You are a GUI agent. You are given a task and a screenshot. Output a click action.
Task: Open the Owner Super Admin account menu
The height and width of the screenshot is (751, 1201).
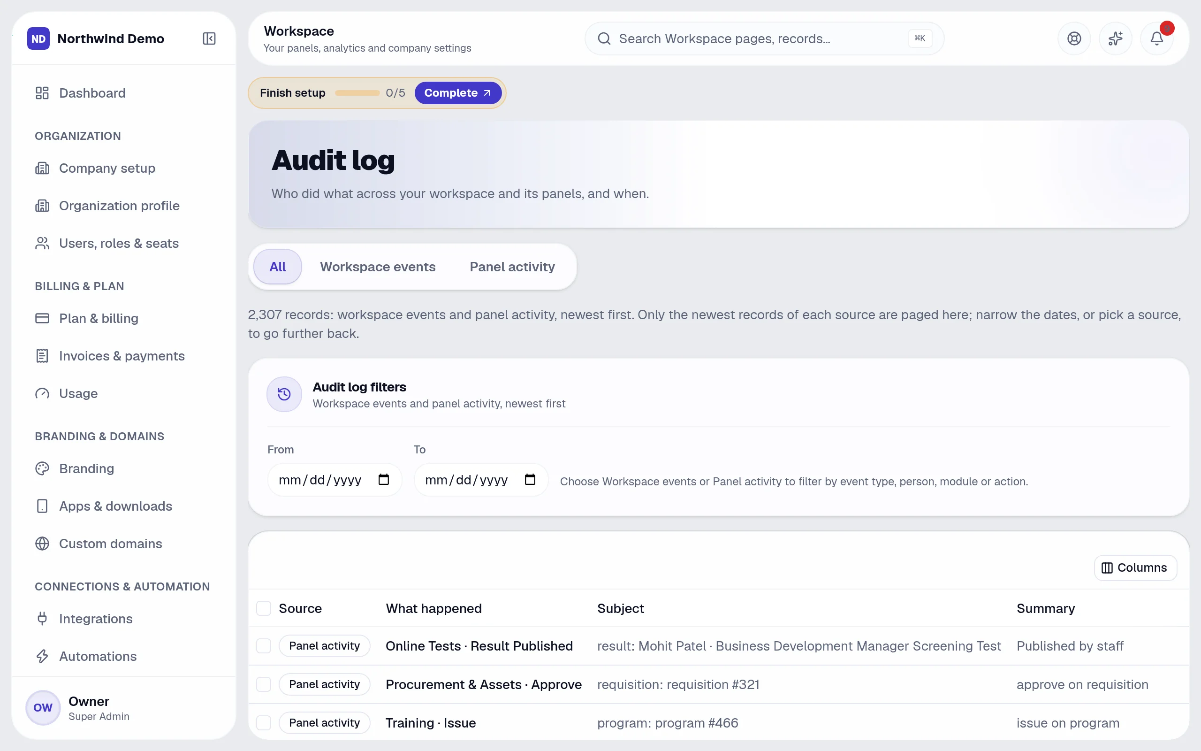[124, 708]
